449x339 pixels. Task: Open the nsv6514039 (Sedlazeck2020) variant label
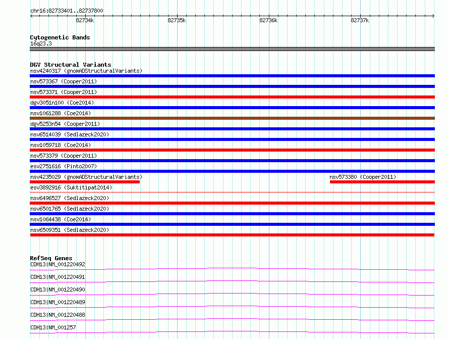click(70, 134)
